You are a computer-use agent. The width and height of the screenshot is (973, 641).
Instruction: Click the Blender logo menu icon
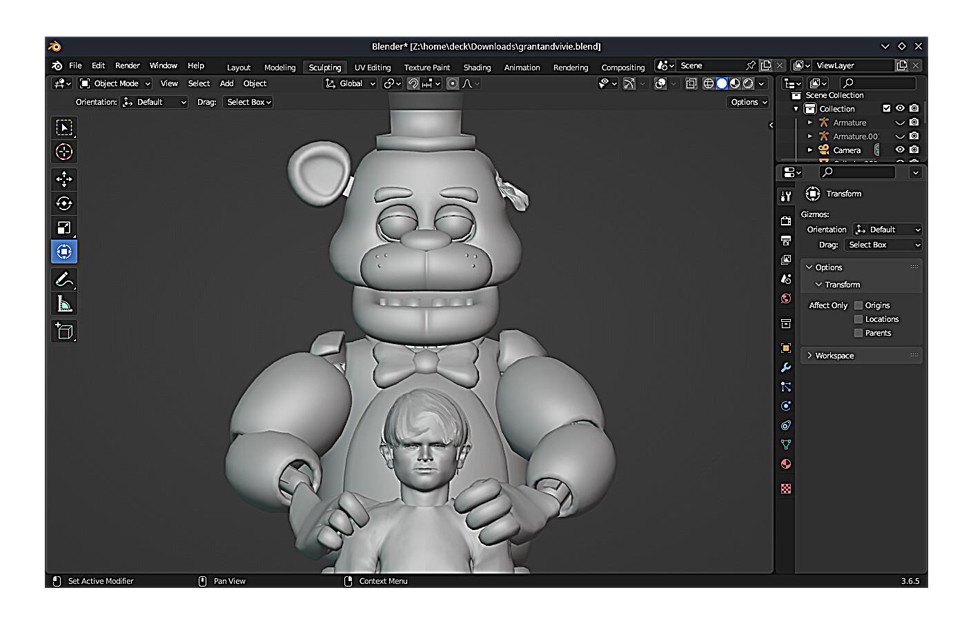tap(57, 65)
